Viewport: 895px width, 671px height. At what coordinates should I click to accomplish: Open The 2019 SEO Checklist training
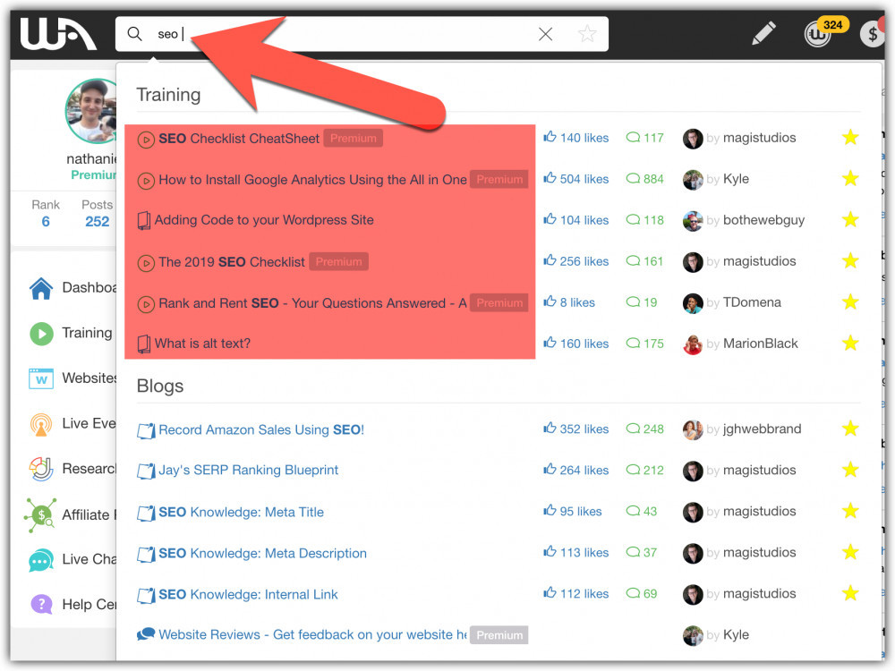[232, 262]
